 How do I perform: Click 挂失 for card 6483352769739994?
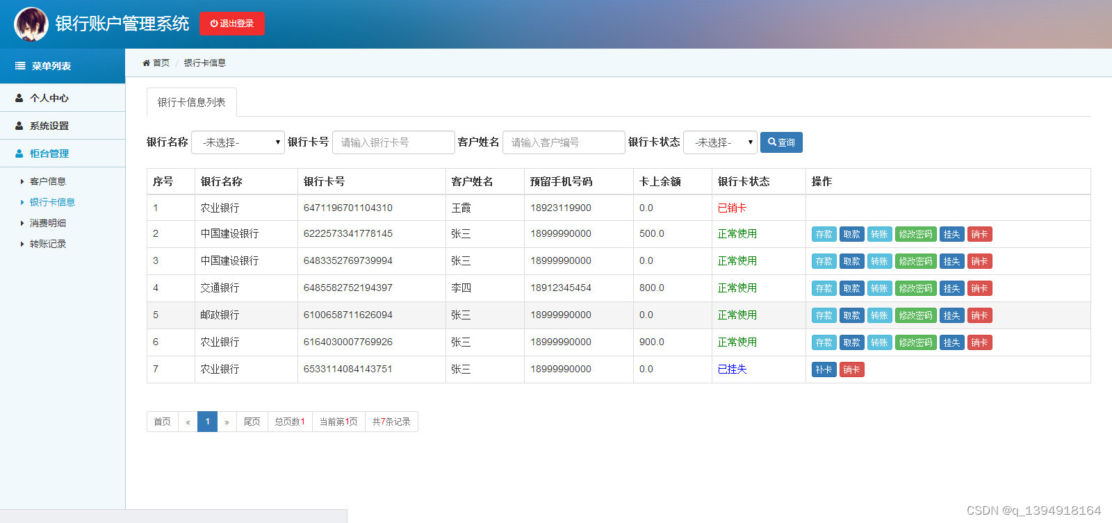coord(952,262)
